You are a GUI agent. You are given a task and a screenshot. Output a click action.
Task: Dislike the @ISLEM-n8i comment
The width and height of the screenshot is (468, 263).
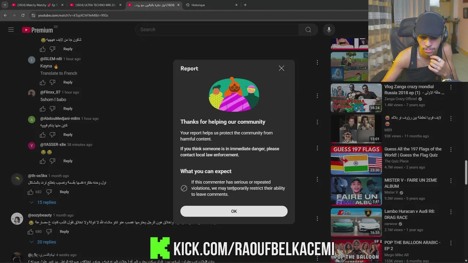[x=52, y=83]
